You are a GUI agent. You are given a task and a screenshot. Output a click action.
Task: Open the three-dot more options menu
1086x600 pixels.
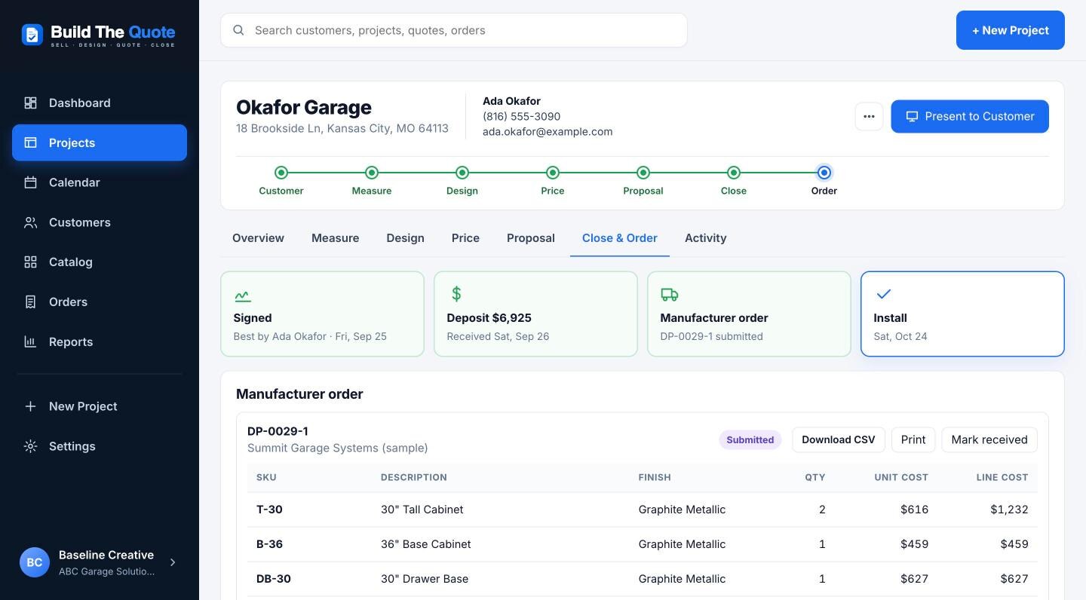click(x=869, y=116)
